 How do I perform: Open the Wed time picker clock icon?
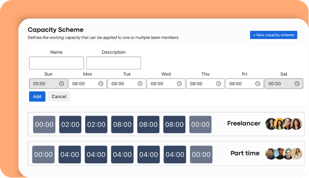tap(179, 83)
